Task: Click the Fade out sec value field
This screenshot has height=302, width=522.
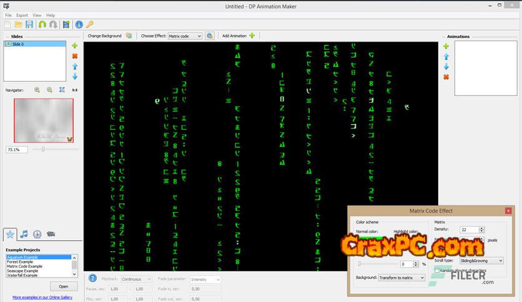Action: 205,299
